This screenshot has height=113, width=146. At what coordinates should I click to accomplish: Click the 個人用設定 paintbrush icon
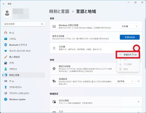click(6, 57)
